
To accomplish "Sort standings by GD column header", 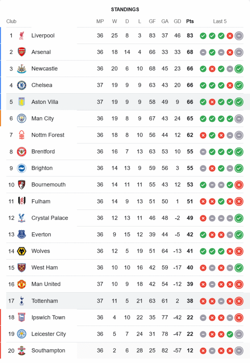I will (178, 21).
